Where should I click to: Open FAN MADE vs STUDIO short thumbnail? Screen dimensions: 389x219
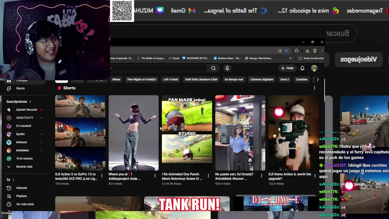tap(187, 133)
